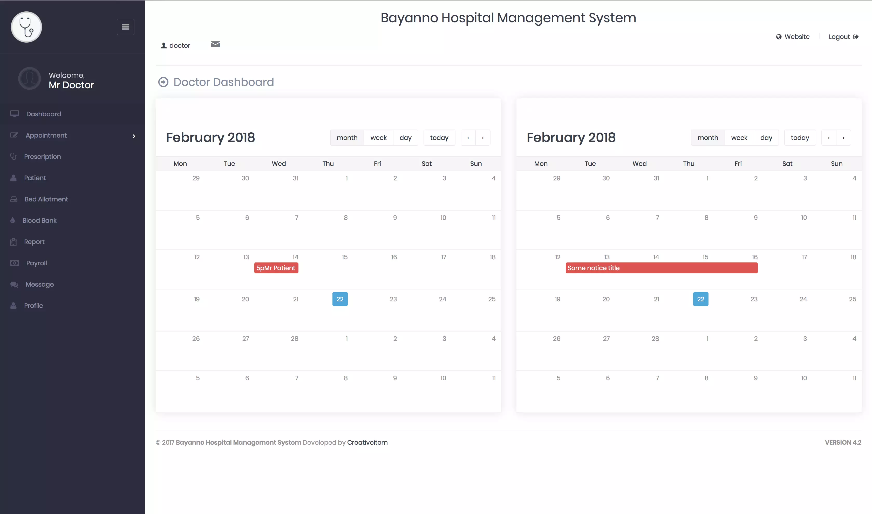872x514 pixels.
Task: Click February 2018 title on left calendar
Action: (210, 138)
